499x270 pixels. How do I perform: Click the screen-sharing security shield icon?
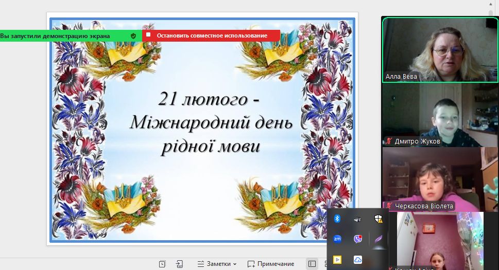click(x=133, y=35)
